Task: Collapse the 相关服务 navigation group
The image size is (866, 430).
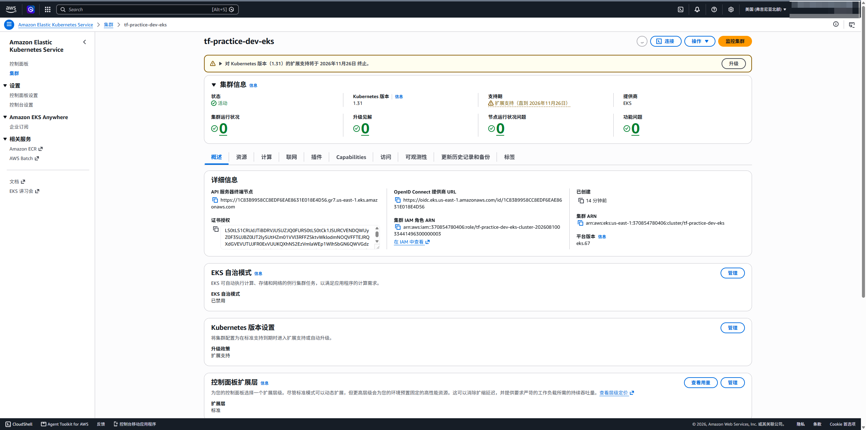Action: point(5,139)
